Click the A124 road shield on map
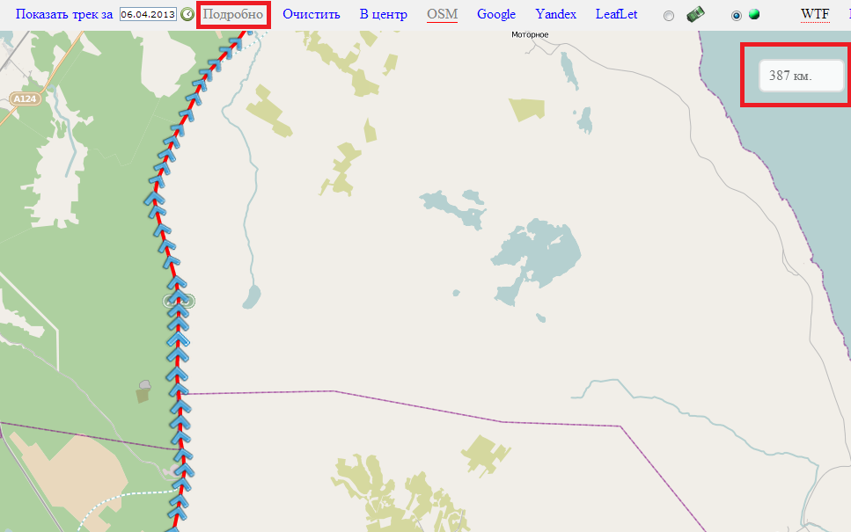Viewport: 851px width, 532px height. coord(25,99)
